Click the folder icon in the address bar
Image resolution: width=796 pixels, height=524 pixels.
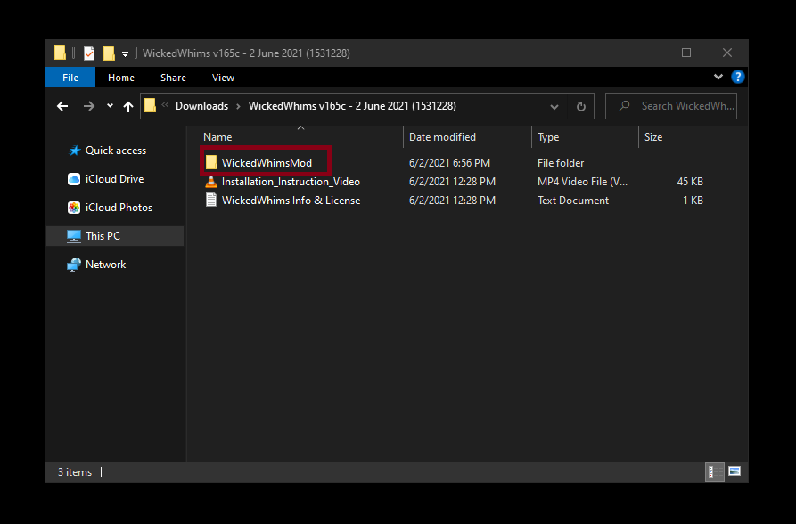tap(151, 106)
